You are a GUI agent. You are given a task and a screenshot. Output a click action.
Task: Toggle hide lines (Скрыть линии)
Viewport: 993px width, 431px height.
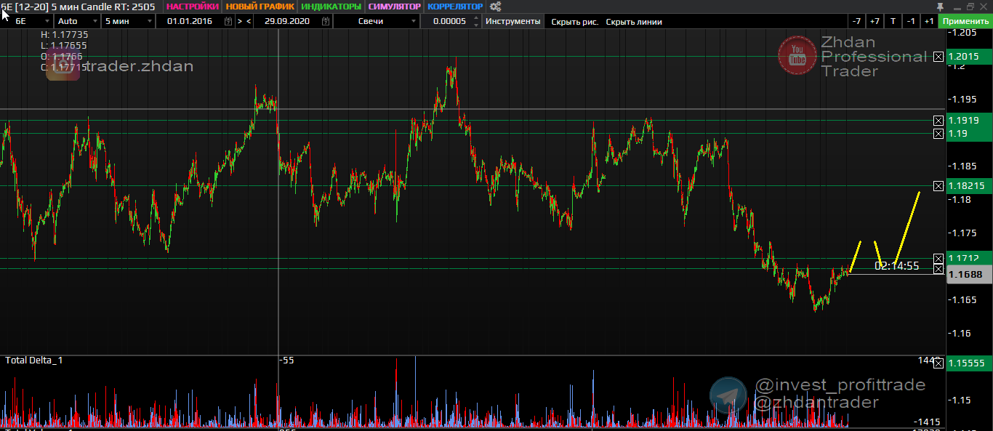[634, 22]
